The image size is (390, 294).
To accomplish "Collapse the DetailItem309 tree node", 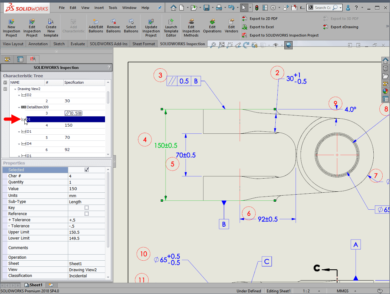I will pyautogui.click(x=19, y=107).
